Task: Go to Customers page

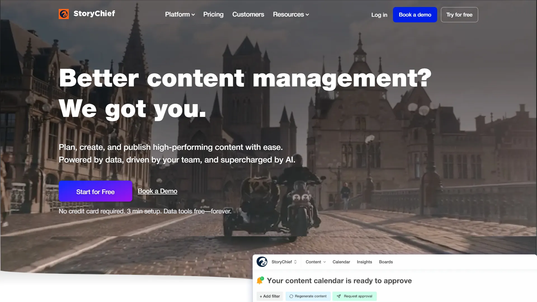Action: pyautogui.click(x=248, y=15)
